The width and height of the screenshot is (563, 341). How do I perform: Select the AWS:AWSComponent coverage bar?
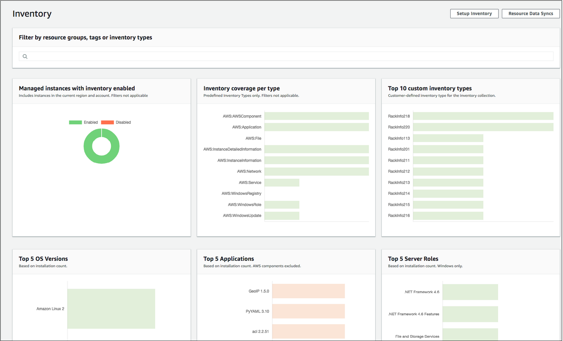316,116
